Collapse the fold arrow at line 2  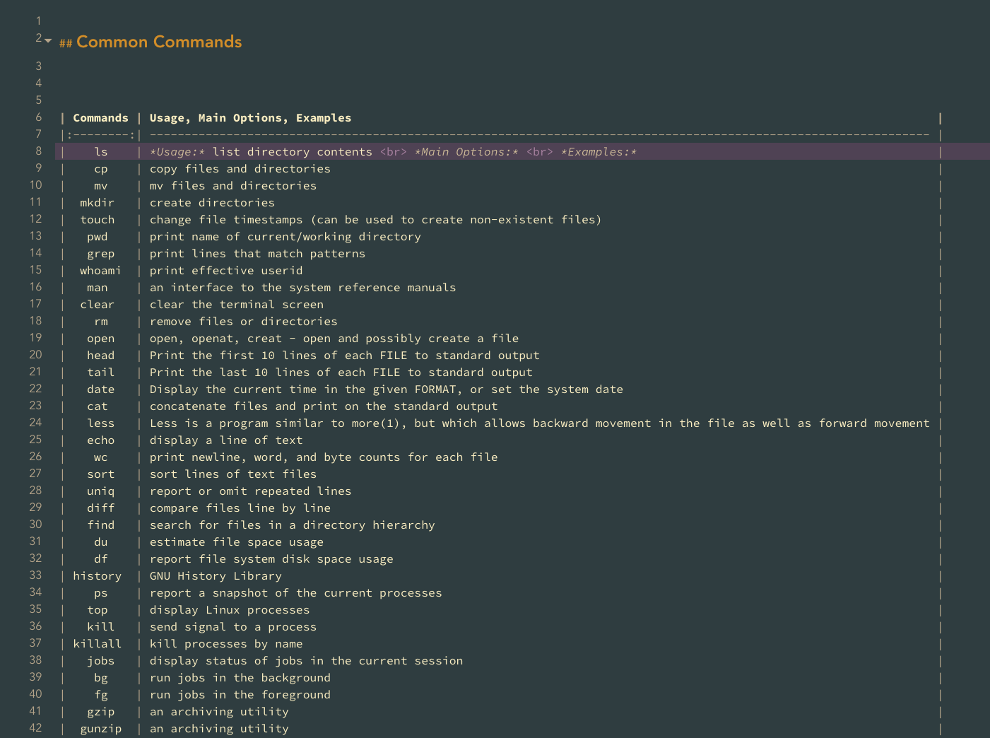(48, 40)
